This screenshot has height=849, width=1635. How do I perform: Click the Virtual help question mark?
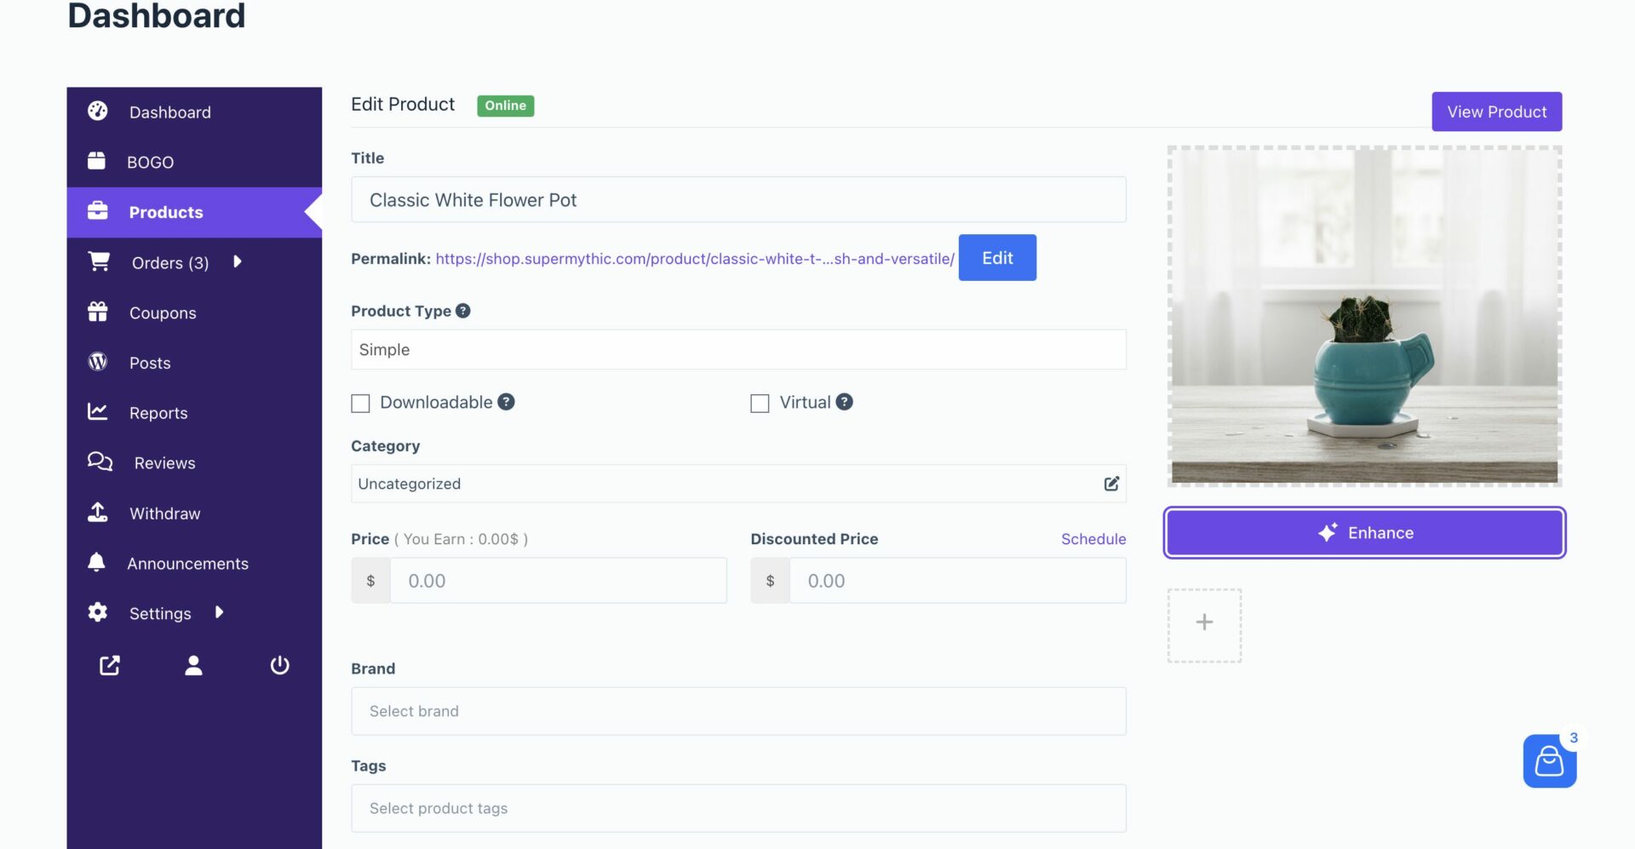point(844,402)
